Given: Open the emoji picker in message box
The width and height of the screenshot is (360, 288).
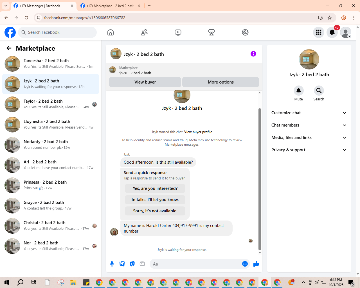Looking at the screenshot, I should (245, 264).
